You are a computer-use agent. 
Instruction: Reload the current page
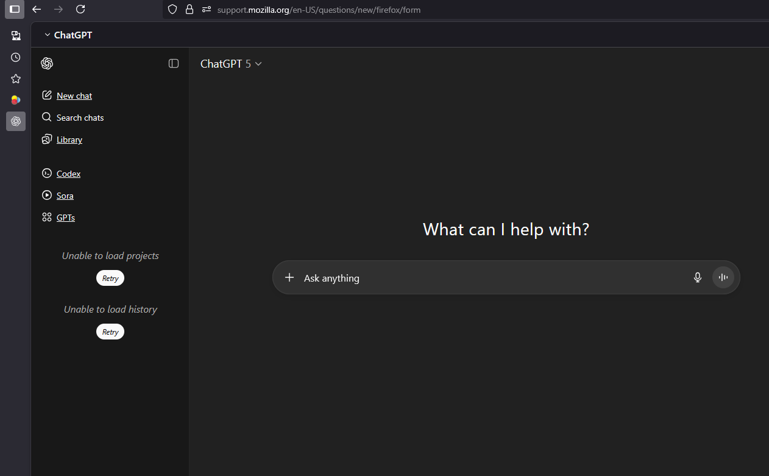[80, 9]
